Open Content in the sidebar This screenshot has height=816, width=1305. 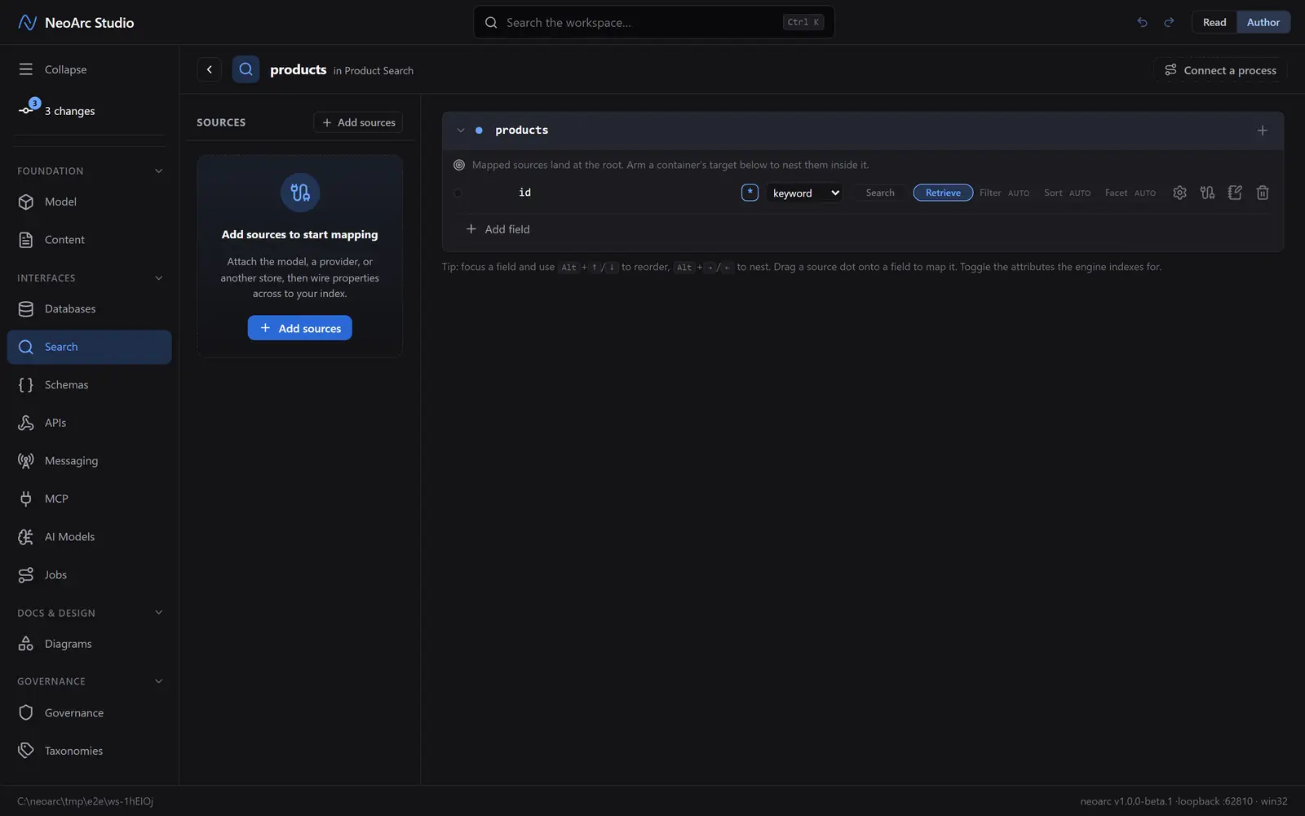[x=89, y=240]
